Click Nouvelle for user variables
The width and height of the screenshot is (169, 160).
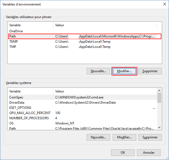click(x=98, y=71)
